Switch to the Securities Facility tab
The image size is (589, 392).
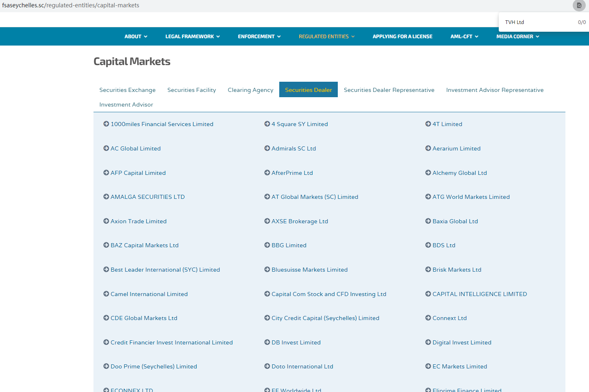pyautogui.click(x=192, y=90)
